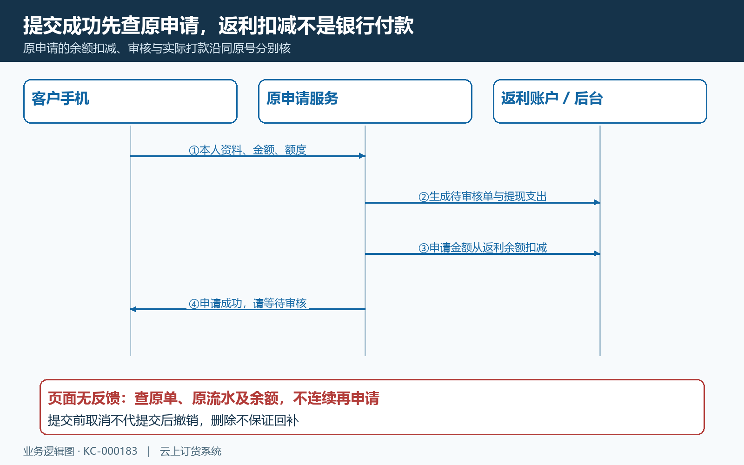
Task: Select the note 提交前取消不代提交后撤销，删除不保证回补
Action: tap(173, 420)
